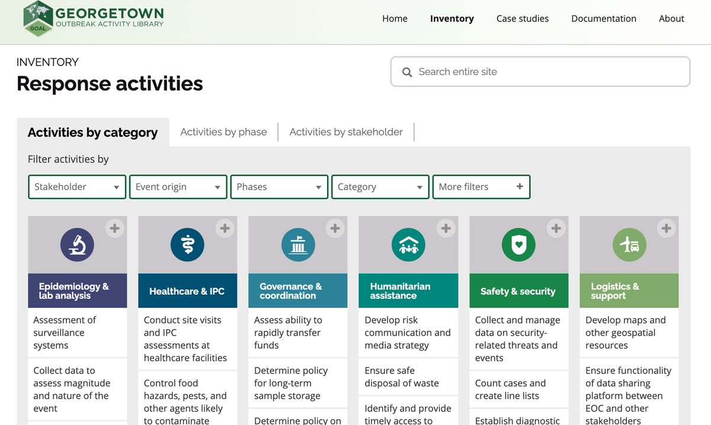This screenshot has width=711, height=425.
Task: Open the Event origin filter dropdown
Action: (x=178, y=186)
